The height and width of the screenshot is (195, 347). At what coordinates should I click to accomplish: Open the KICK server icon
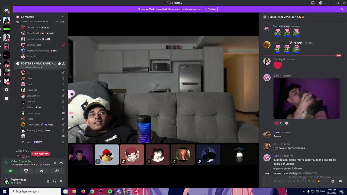tap(7, 29)
